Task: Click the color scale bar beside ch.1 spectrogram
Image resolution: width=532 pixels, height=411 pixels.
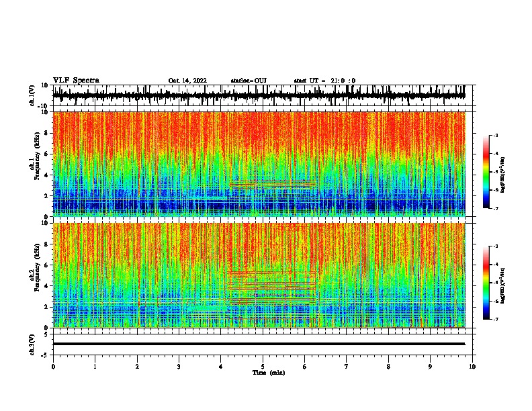Action: (x=486, y=172)
